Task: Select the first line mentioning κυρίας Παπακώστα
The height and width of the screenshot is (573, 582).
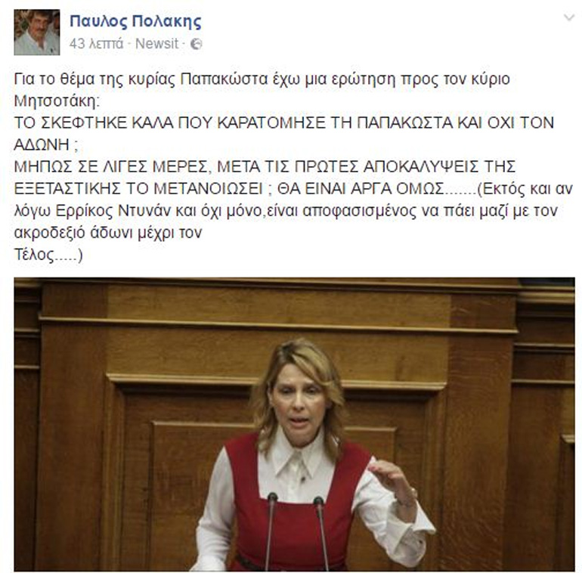Action: click(x=262, y=79)
